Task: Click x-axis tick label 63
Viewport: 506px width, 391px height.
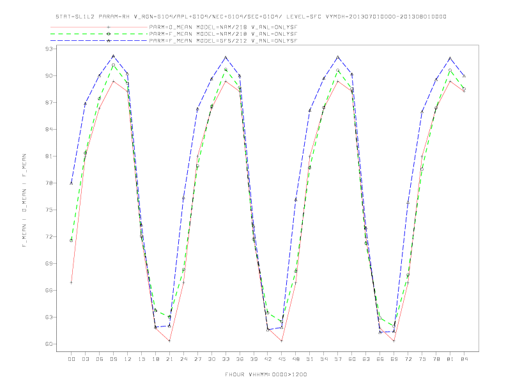Action: coord(366,359)
